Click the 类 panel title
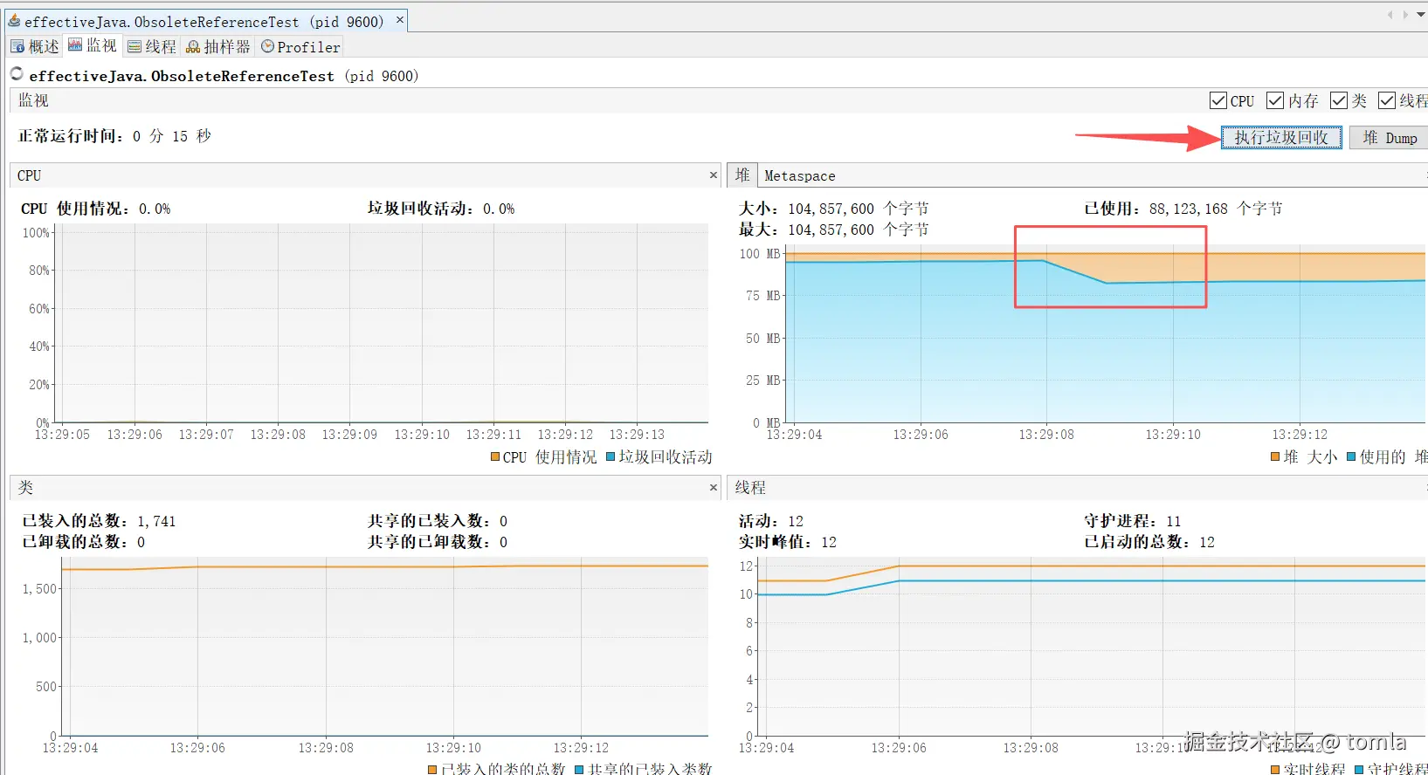The height and width of the screenshot is (775, 1428). (25, 488)
